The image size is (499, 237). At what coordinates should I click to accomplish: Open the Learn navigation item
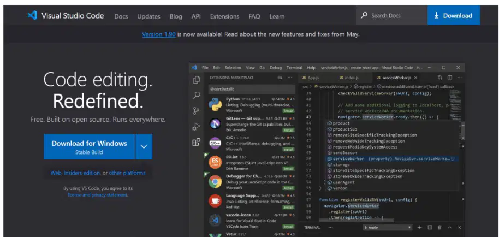coord(277,16)
